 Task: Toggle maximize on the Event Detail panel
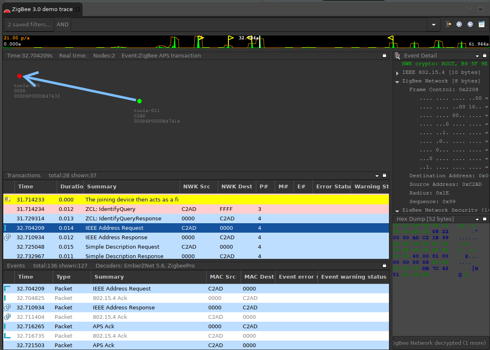pos(485,55)
